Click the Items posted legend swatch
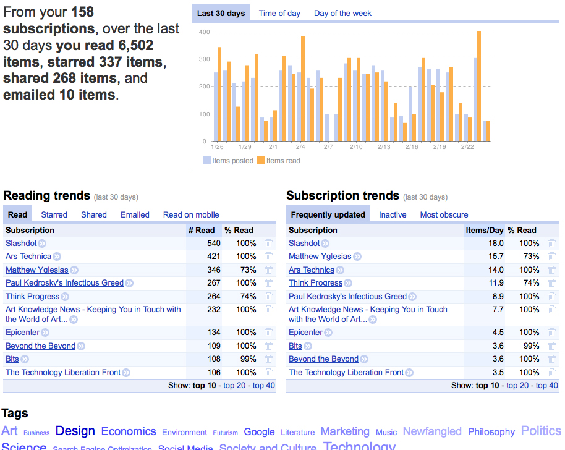The image size is (565, 450). pos(206,160)
